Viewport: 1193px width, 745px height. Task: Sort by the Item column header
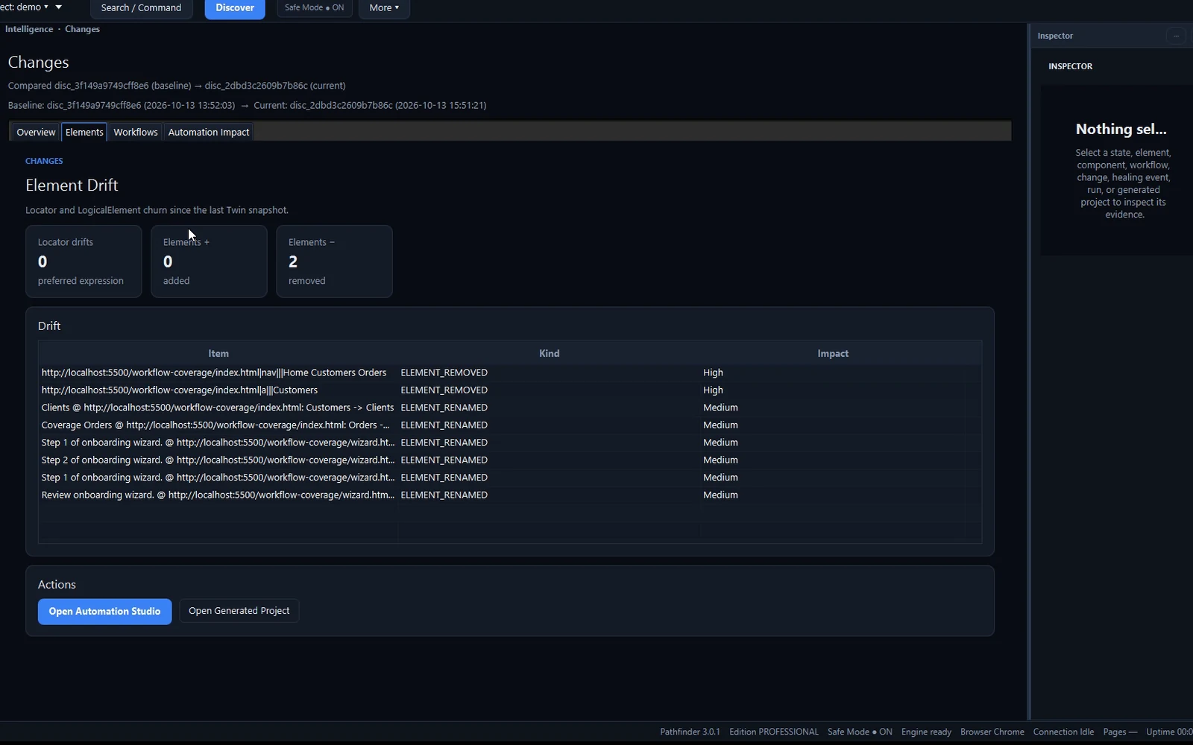pyautogui.click(x=218, y=353)
